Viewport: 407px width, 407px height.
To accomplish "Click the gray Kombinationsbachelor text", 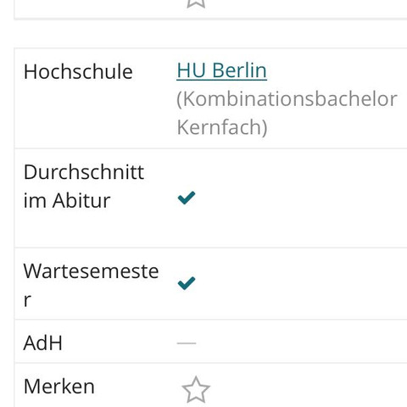I will (287, 99).
